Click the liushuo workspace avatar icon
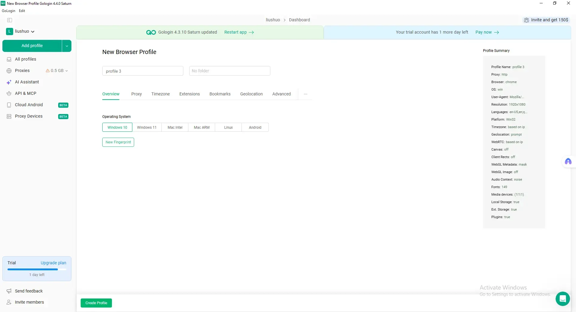 pos(10,31)
